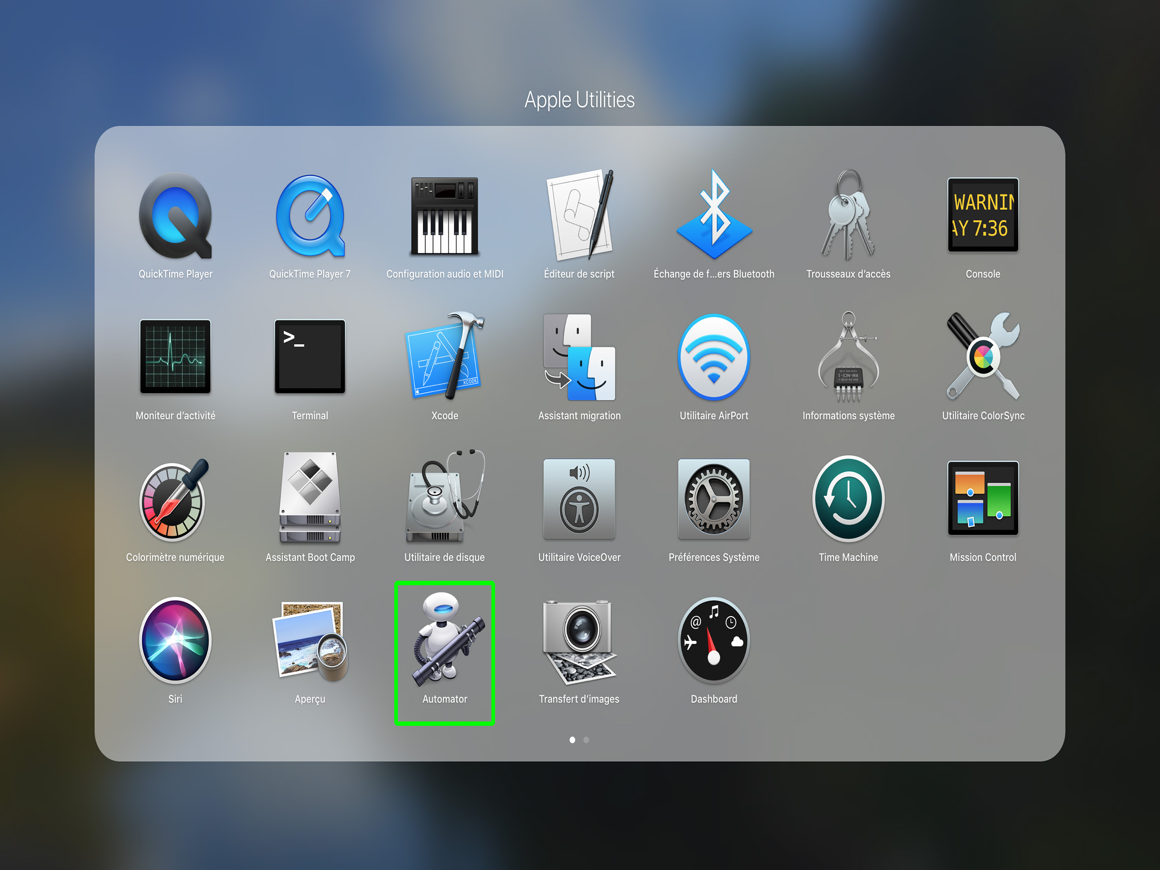This screenshot has height=870, width=1160.
Task: Open QuickTime Player app icon
Action: [x=175, y=216]
